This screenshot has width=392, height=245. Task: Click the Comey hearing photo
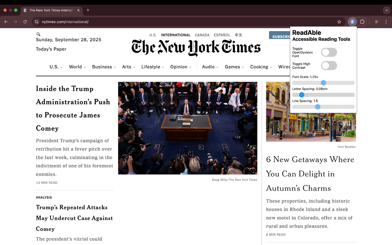(188, 128)
